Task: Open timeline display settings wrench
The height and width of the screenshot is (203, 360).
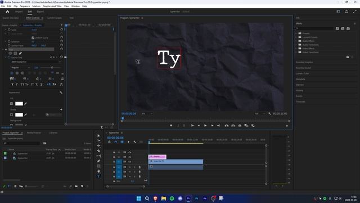Action: pos(135,142)
